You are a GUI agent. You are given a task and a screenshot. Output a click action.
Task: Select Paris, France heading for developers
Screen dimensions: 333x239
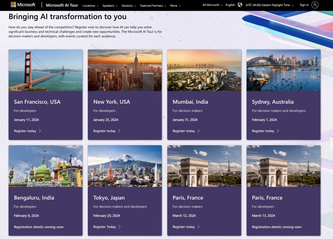pos(267,198)
